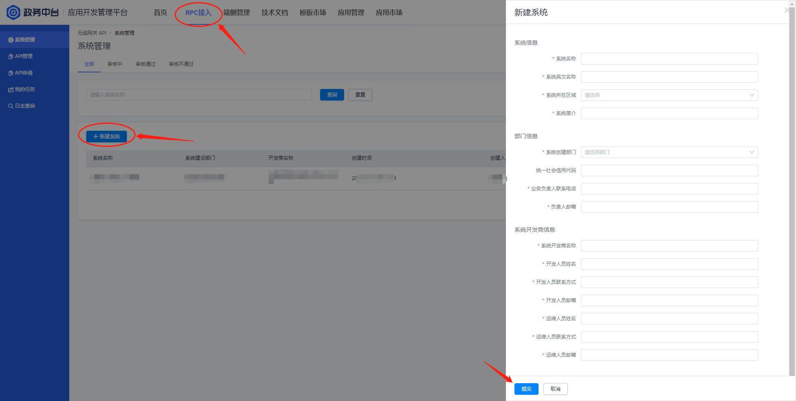The width and height of the screenshot is (796, 401).
Task: Open 日志查询 in the sidebar
Action: (34, 106)
